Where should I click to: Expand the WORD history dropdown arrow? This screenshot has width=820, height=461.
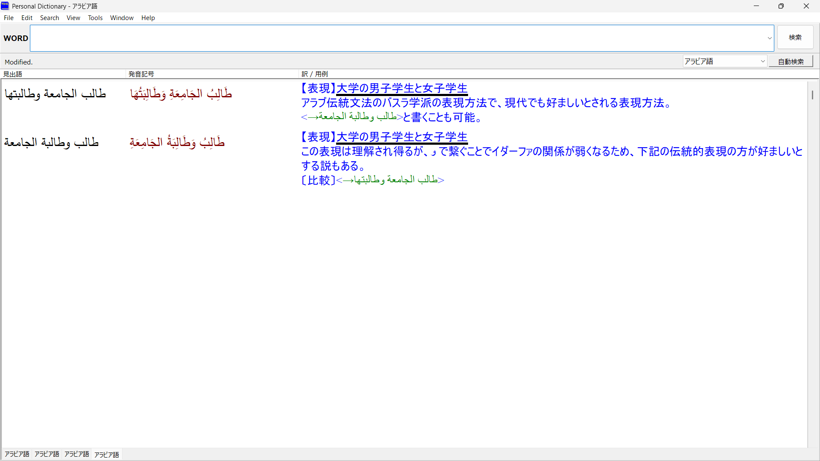[770, 38]
